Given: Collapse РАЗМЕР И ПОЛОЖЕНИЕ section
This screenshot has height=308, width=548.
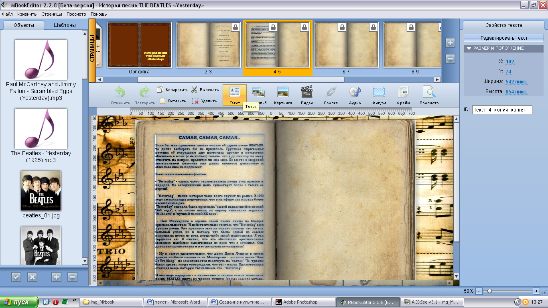Looking at the screenshot, I should point(469,48).
